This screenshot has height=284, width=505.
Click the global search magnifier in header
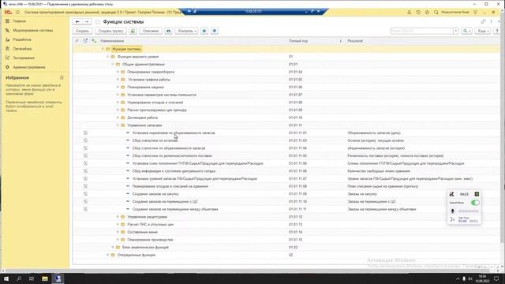tap(436, 13)
